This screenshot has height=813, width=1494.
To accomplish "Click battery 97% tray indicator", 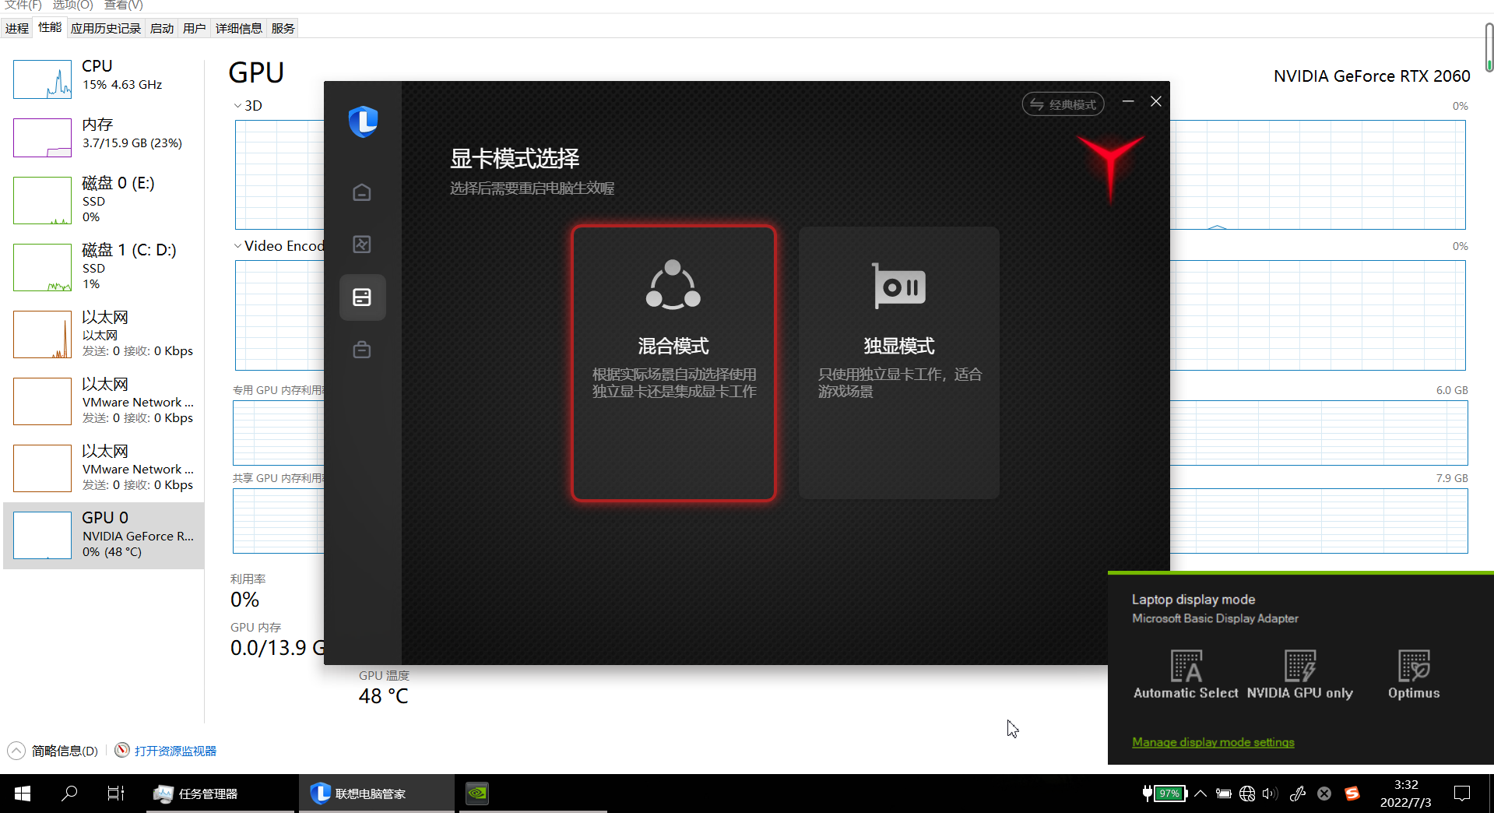I will 1164,794.
